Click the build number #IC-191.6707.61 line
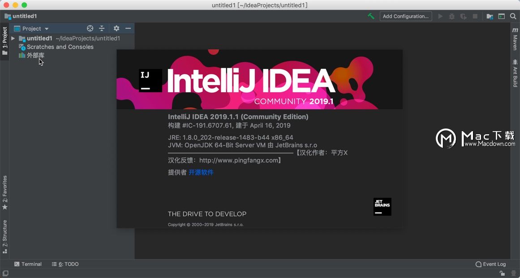Screen dimensions: 520x278 229,126
